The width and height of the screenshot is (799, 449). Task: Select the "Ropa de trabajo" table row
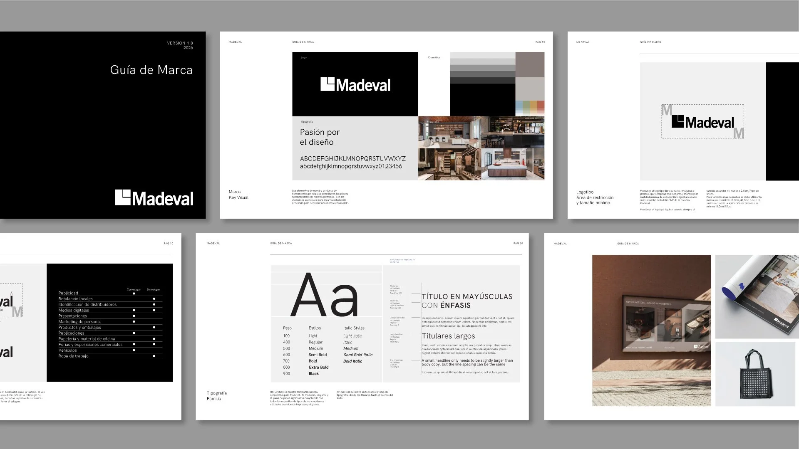point(110,356)
